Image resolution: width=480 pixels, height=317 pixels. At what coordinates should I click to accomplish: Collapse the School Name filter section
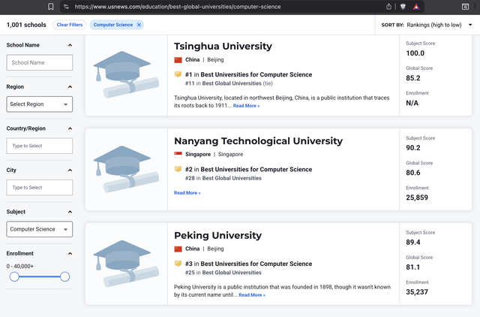[70, 45]
